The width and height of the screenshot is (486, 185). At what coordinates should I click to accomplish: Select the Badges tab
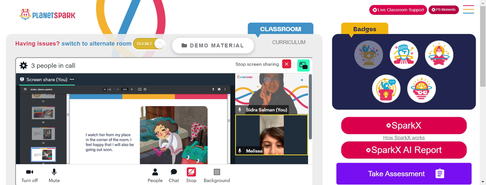click(x=364, y=29)
